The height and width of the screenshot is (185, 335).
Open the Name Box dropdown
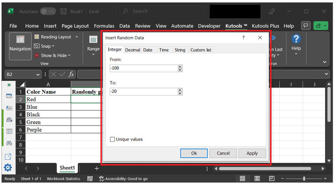click(38, 74)
